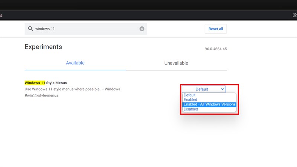Click the search magnifier icon
Image resolution: width=297 pixels, height=167 pixels.
pyautogui.click(x=30, y=29)
